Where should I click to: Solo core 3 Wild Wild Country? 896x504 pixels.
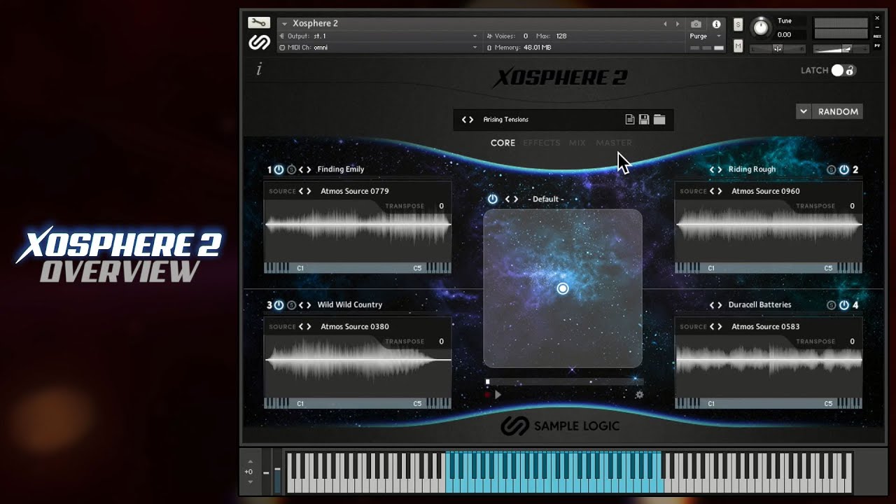click(291, 305)
